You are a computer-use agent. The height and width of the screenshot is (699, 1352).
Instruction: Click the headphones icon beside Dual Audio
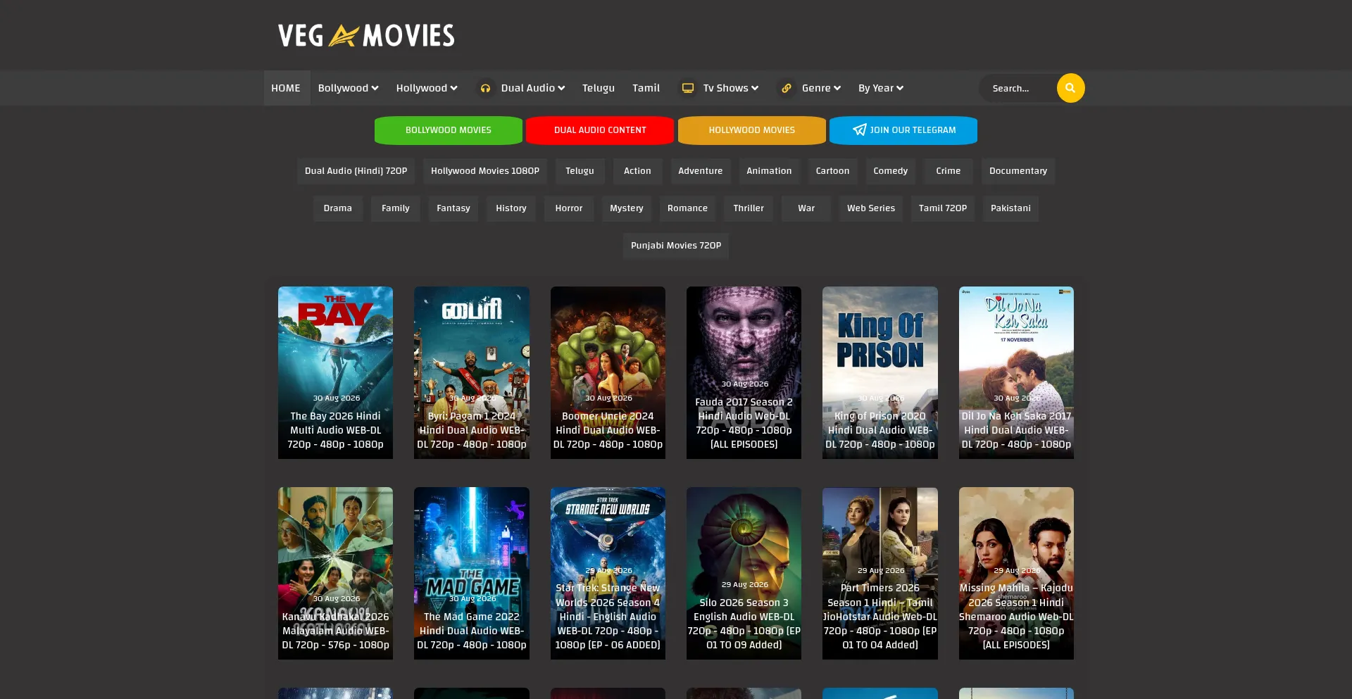click(x=485, y=88)
